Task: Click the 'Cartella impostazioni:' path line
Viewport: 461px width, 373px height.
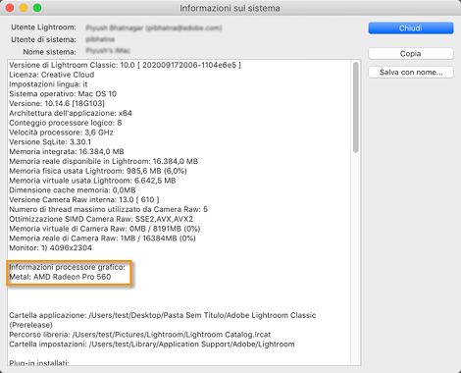Action: [x=152, y=345]
